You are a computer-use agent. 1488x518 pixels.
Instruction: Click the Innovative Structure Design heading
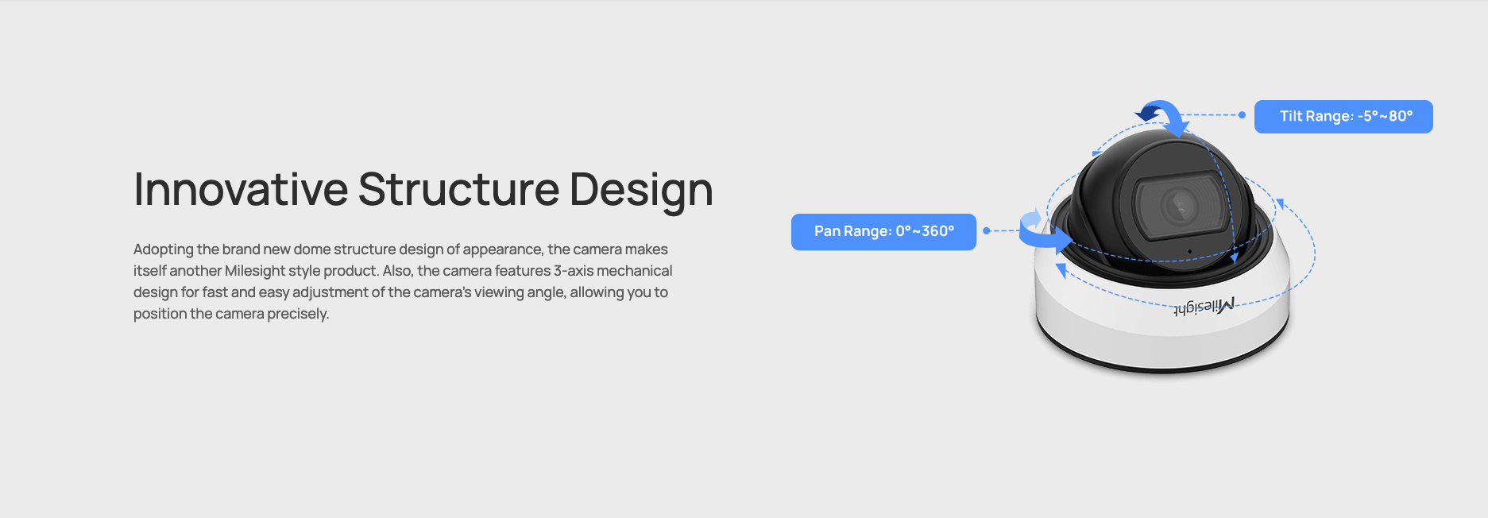click(x=423, y=190)
